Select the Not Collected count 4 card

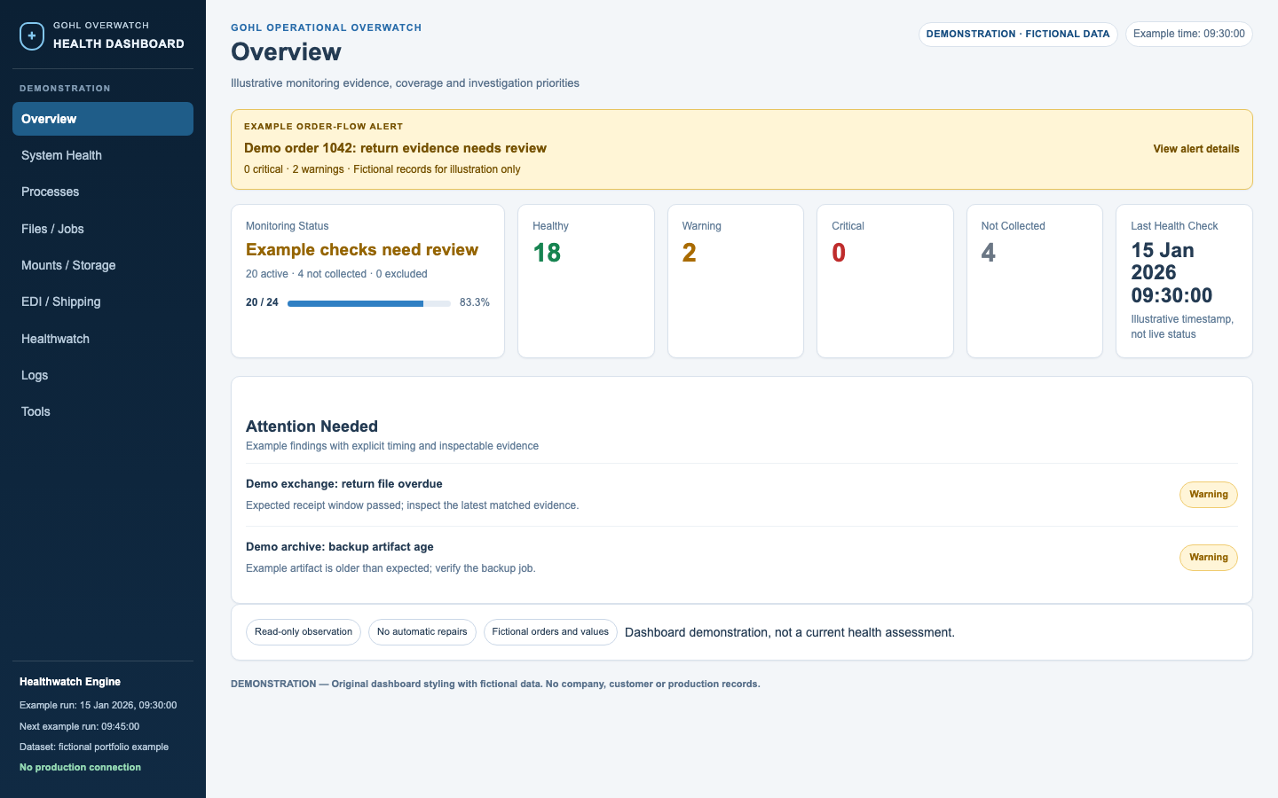point(1035,281)
